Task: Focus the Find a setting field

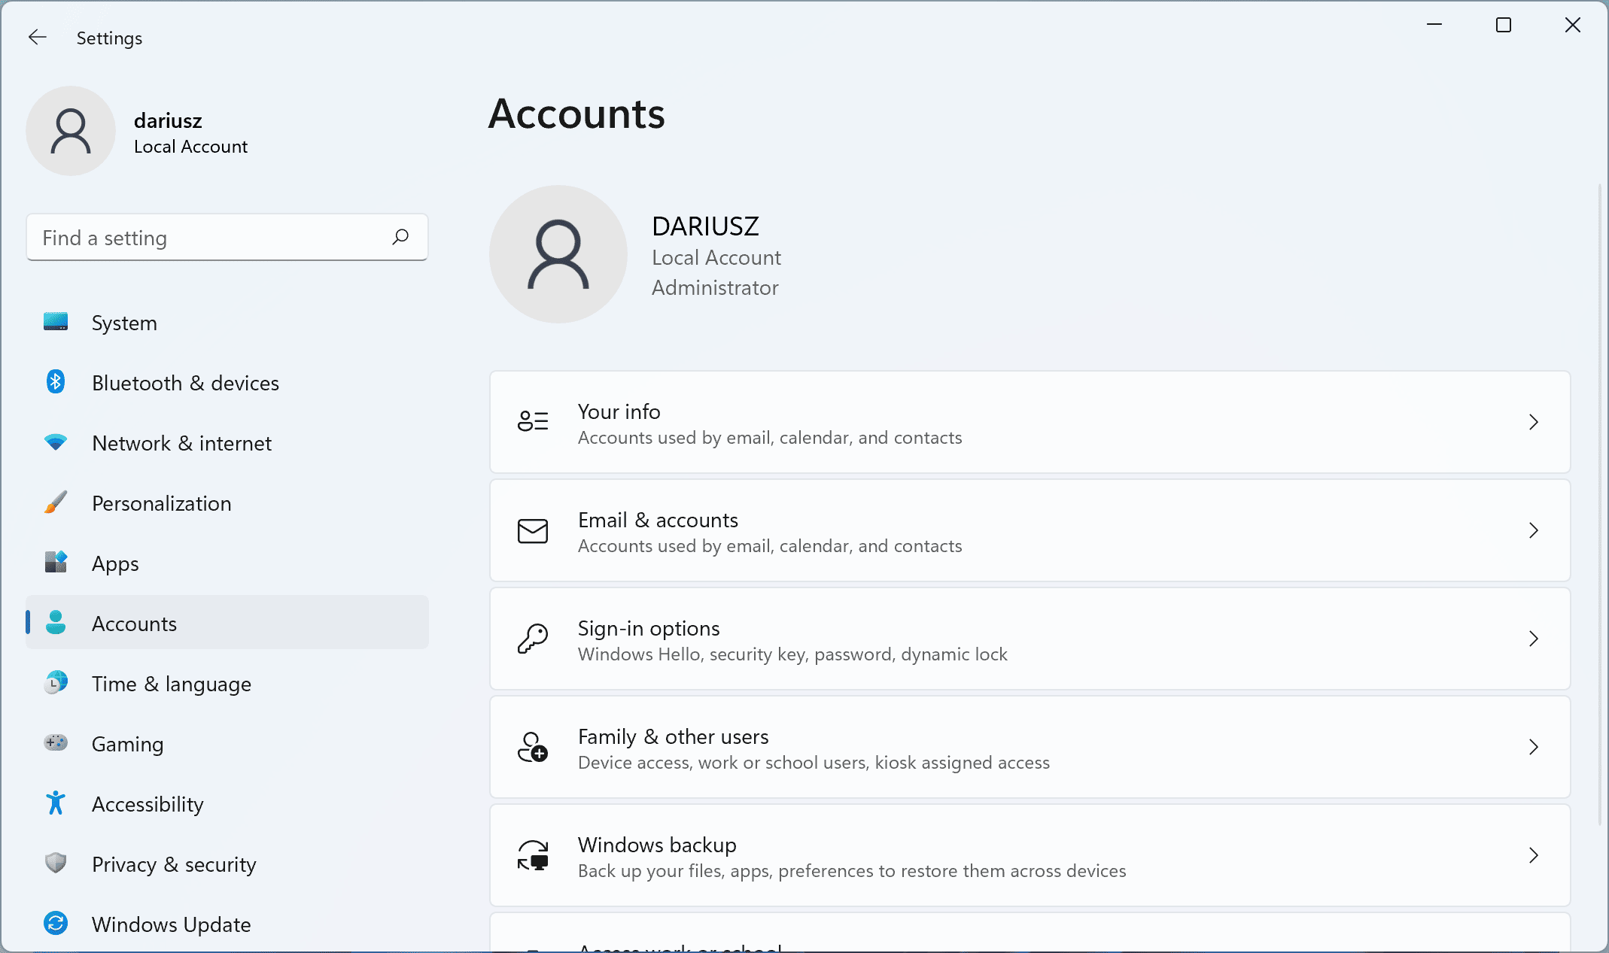Action: 227,238
